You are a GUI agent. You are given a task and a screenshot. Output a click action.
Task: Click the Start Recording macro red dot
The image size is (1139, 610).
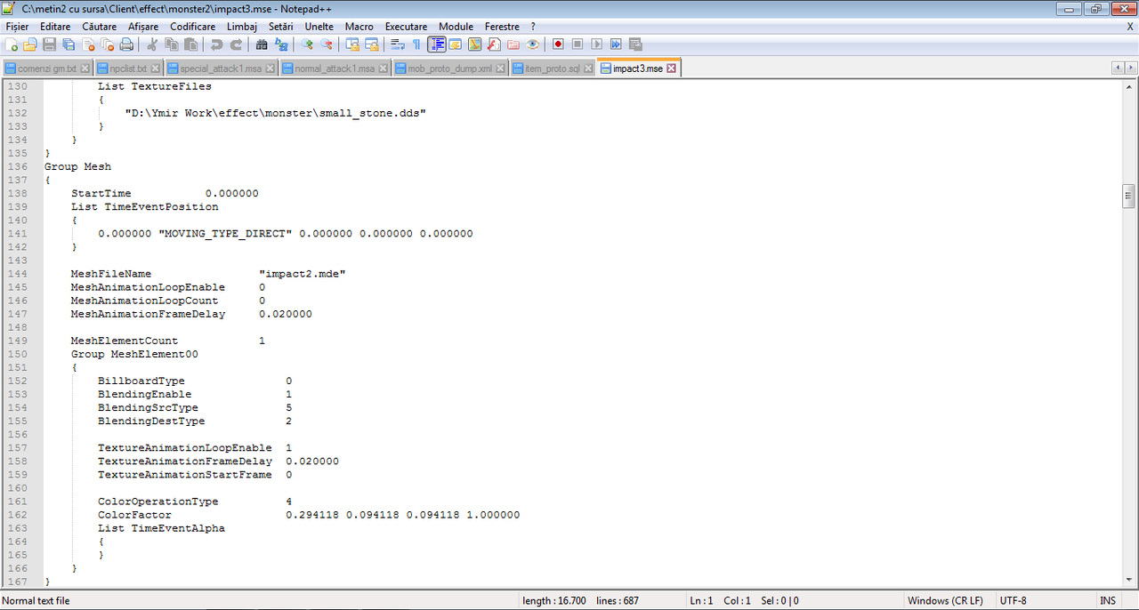click(558, 44)
